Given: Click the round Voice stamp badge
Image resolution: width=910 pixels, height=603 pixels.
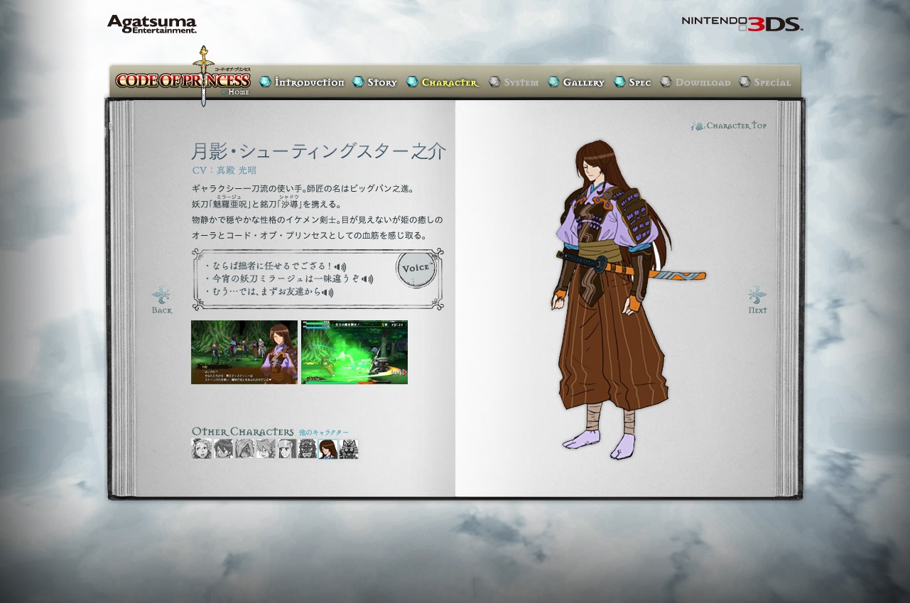Looking at the screenshot, I should 416,269.
